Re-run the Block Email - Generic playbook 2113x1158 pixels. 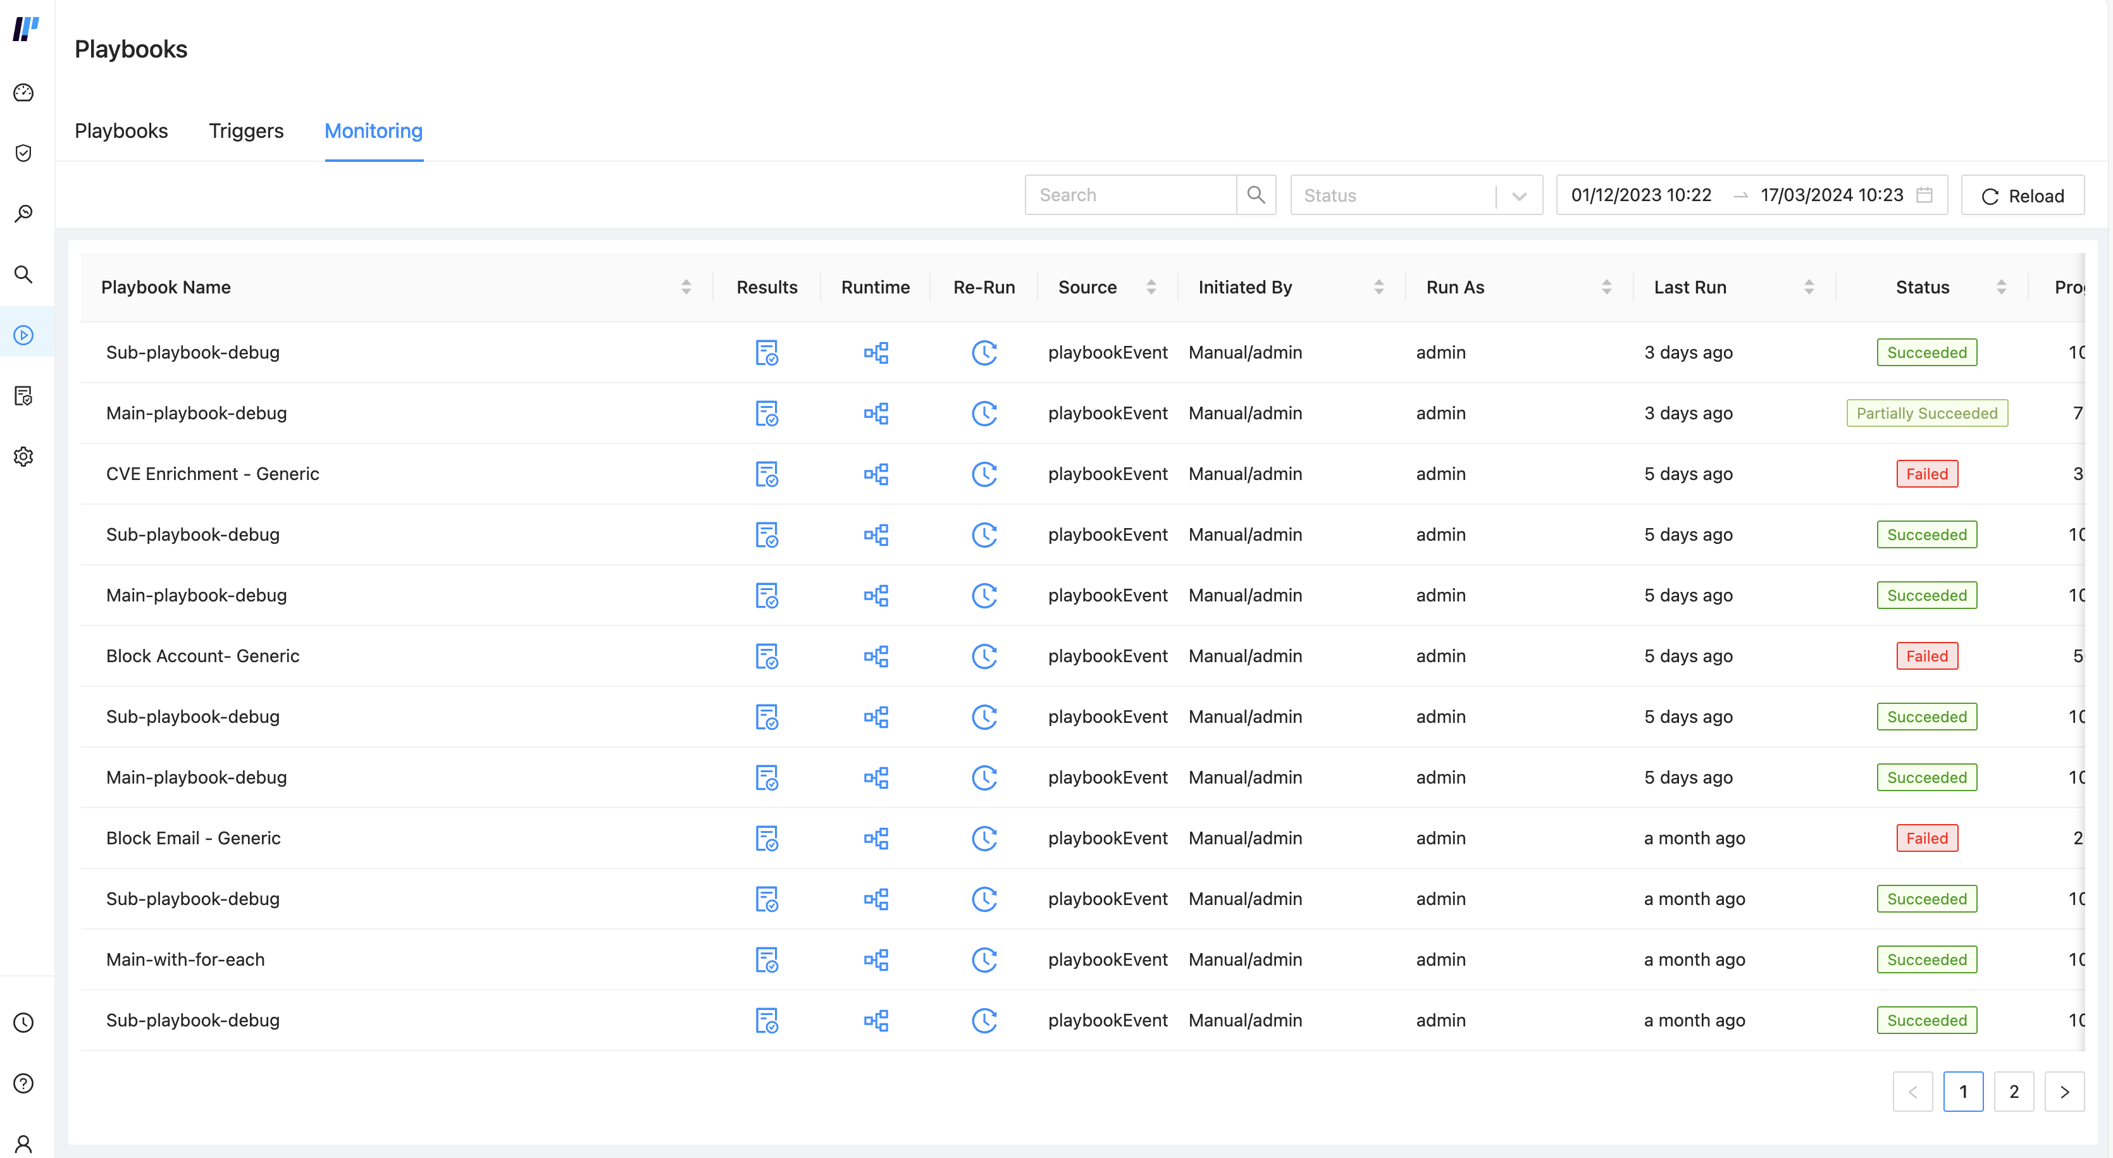click(x=984, y=838)
